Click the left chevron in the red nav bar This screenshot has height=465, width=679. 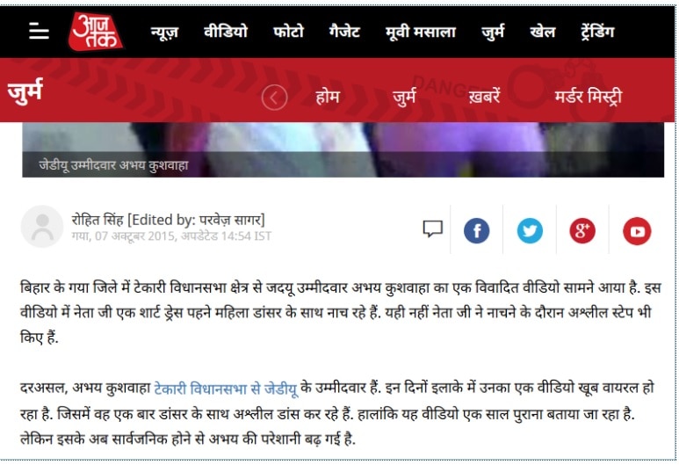(x=274, y=98)
